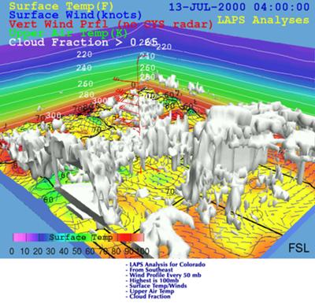Image resolution: width=315 pixels, height=303 pixels.
Task: Select the blue "Surface Wind(knots)" legend label
Action: click(75, 15)
